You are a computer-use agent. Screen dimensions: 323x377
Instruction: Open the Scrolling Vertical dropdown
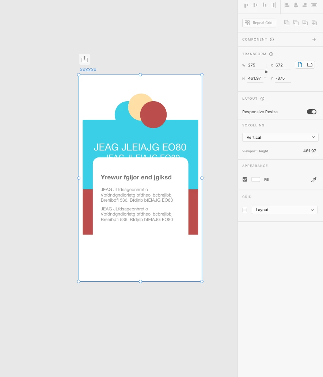point(280,137)
